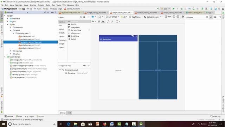Open the Logcat tool window

[29, 116]
